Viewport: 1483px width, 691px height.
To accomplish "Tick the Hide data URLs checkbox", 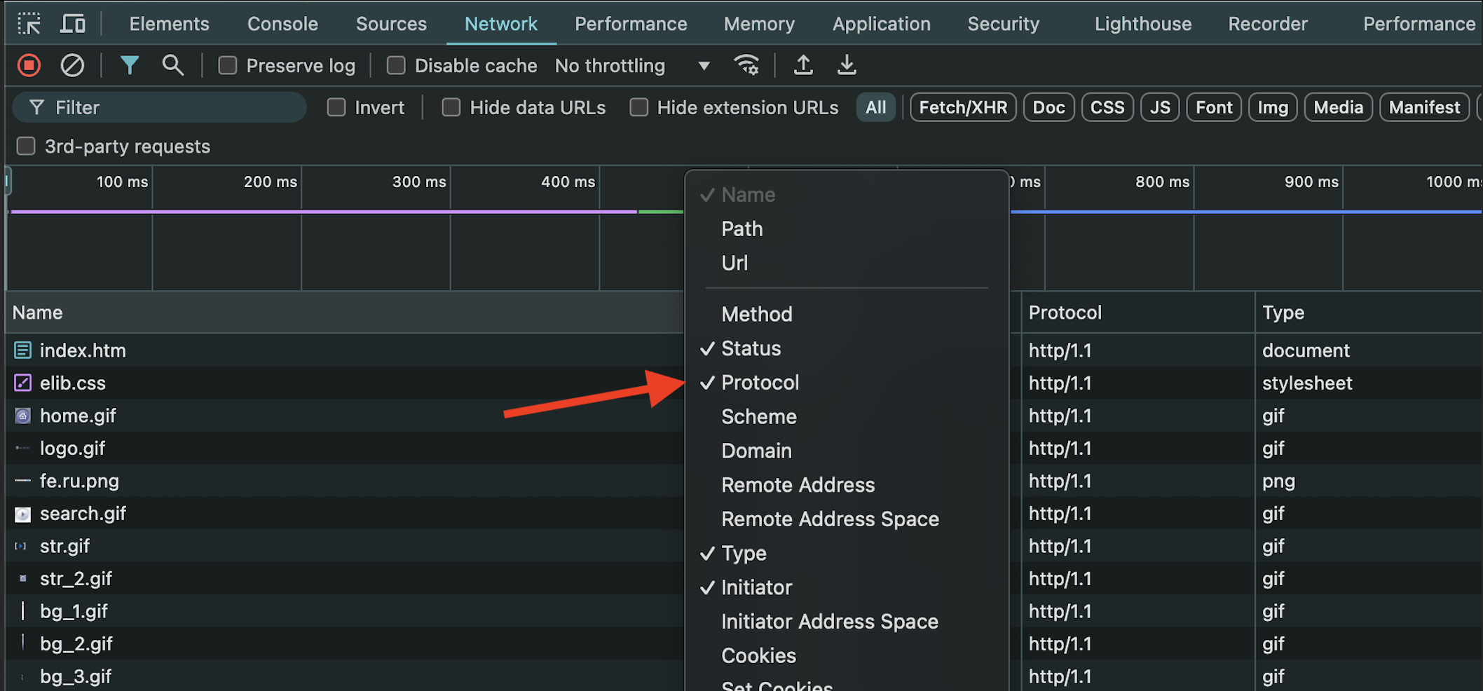I will pyautogui.click(x=451, y=107).
